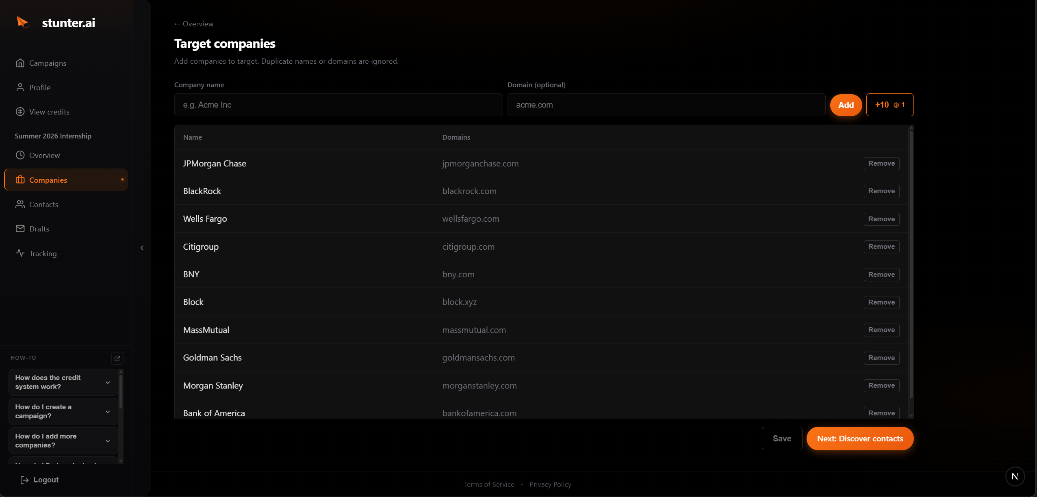Click the Drafts envelope icon
1037x497 pixels.
coord(20,229)
